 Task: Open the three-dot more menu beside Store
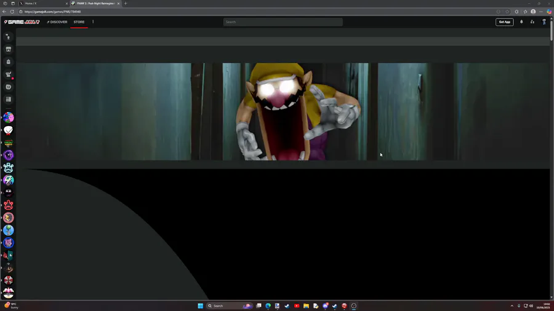click(93, 22)
